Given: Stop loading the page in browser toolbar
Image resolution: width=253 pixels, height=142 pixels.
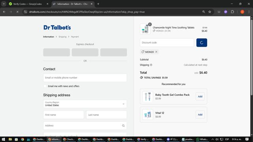Looking at the screenshot, I should [x=17, y=12].
